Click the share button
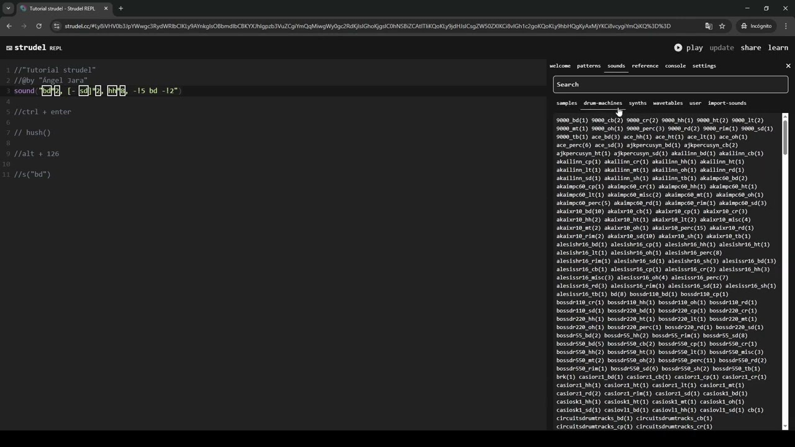This screenshot has width=795, height=447. (751, 48)
